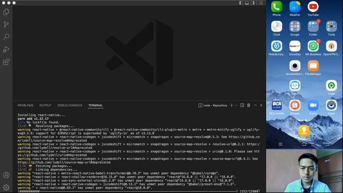This screenshot has width=343, height=193.
Task: Create a new terminal with plus icon
Action: [x=232, y=105]
